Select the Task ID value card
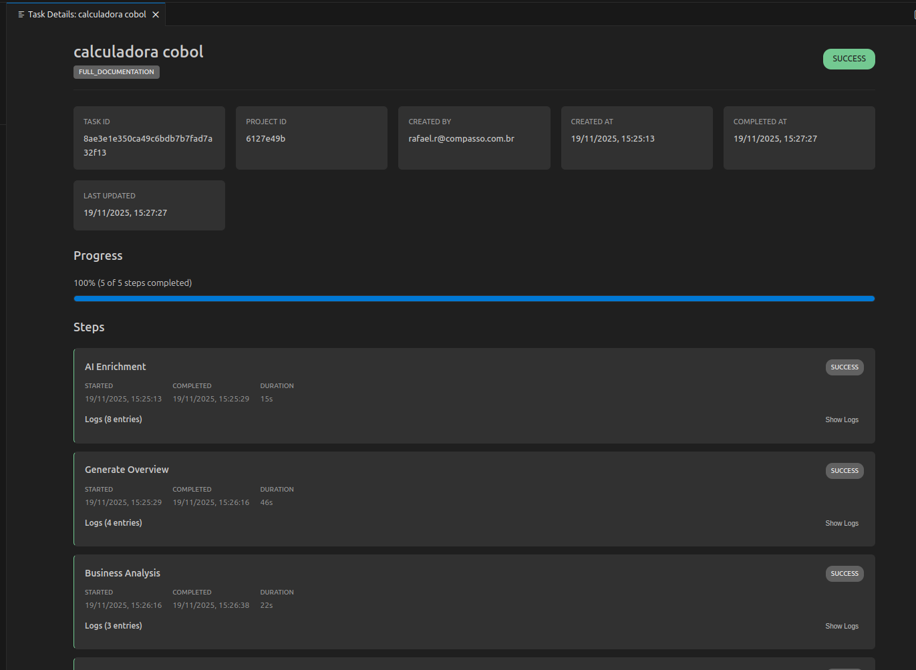This screenshot has height=670, width=916. point(148,138)
